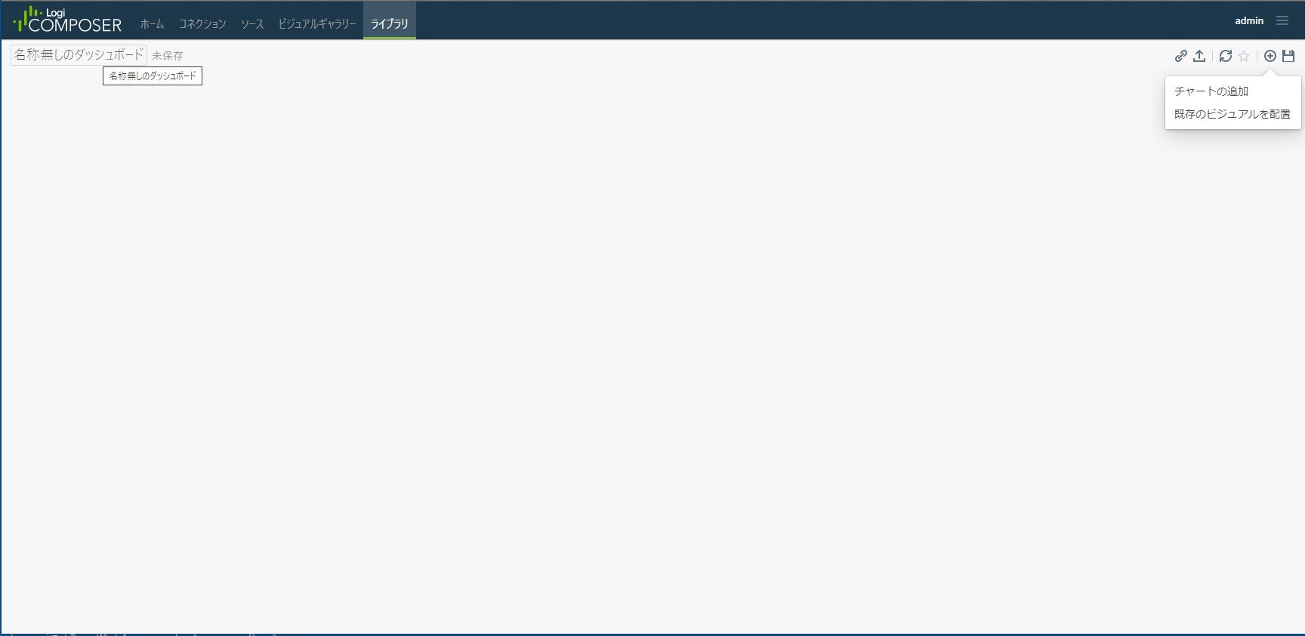The image size is (1305, 636).
Task: Open the ビジュアルギャラリー tab
Action: coord(316,24)
